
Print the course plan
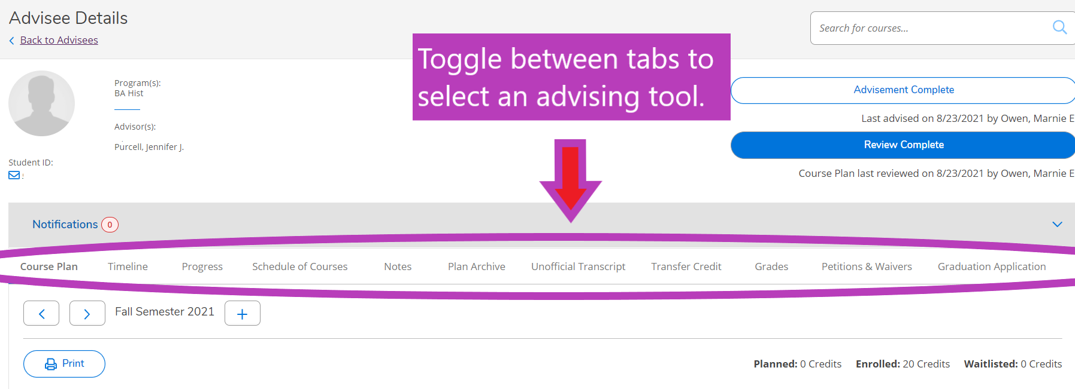click(x=64, y=363)
